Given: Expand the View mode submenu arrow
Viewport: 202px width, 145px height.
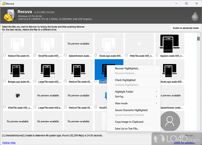Looking at the screenshot, I should (156, 103).
